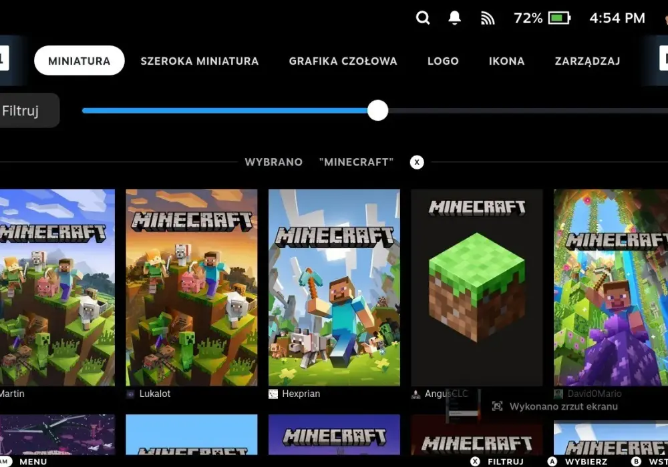The image size is (668, 467).
Task: Clear the selected "MINECRAFT" with X icon
Action: (x=417, y=162)
